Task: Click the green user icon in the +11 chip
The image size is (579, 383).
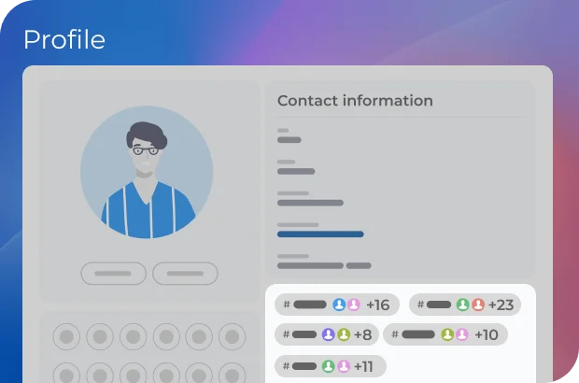Action: click(329, 366)
